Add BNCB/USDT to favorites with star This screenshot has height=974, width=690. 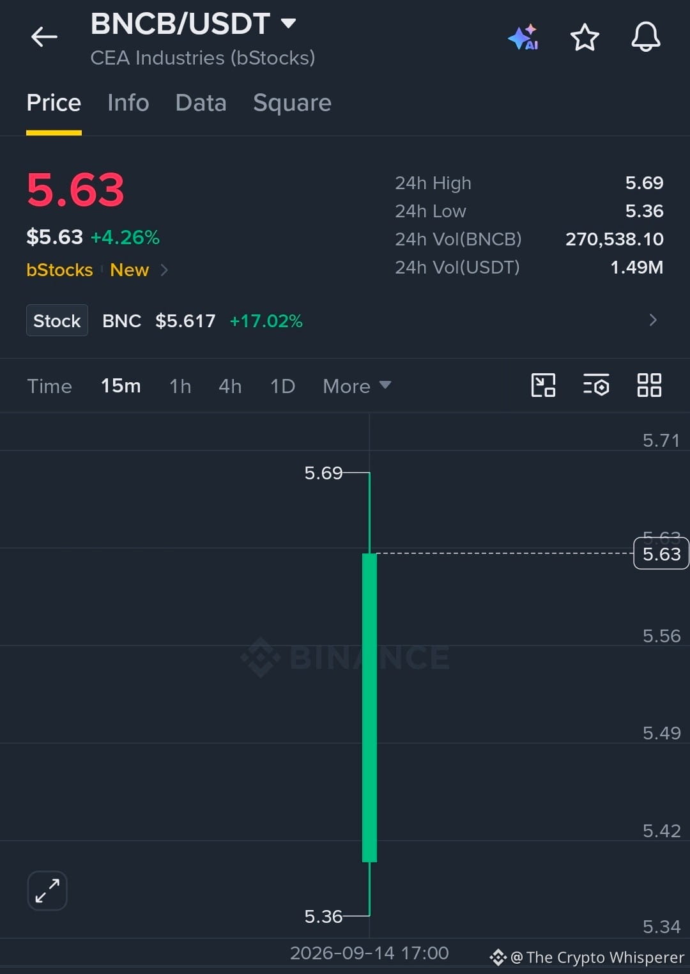tap(584, 37)
